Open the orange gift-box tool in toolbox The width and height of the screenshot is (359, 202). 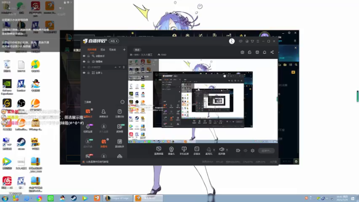[104, 143]
